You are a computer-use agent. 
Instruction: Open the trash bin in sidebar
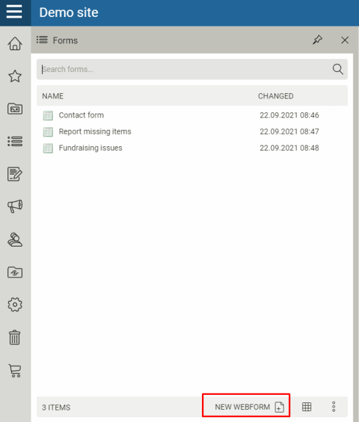[x=15, y=338]
